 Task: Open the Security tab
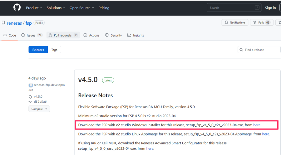pos(113,35)
